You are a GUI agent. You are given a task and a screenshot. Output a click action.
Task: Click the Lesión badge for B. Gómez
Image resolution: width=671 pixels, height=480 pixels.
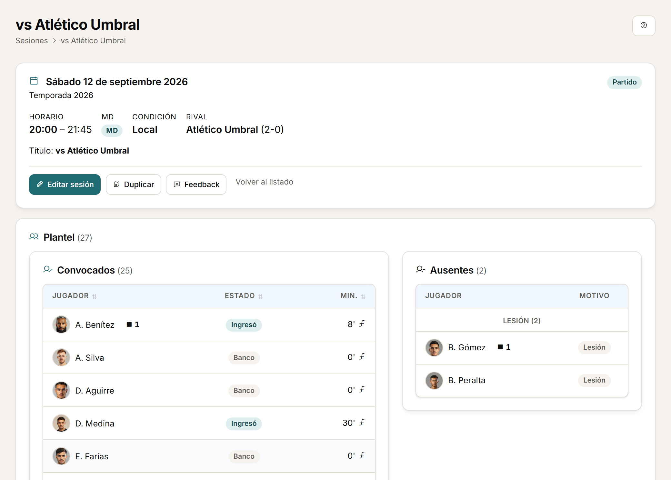594,347
